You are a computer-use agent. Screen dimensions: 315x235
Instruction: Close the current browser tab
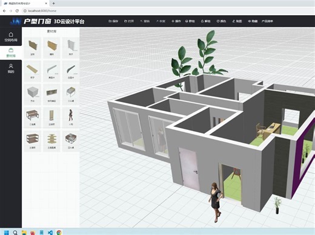click(x=46, y=3)
